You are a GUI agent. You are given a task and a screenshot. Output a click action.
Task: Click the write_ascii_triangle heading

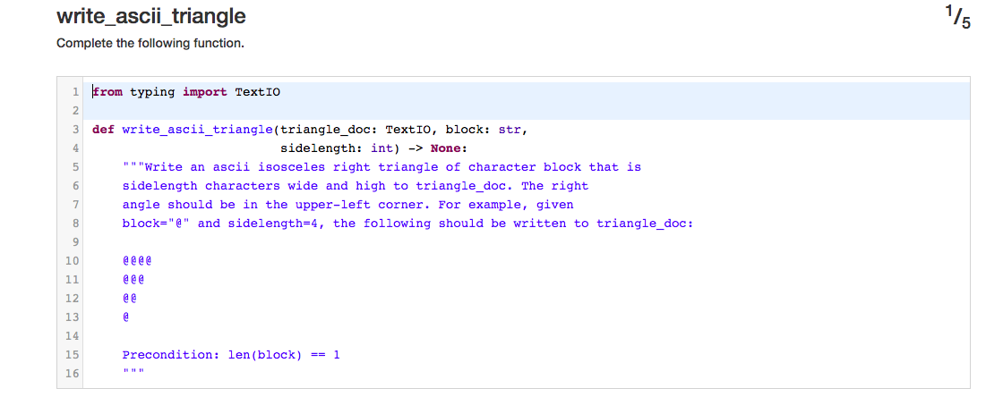tap(151, 16)
